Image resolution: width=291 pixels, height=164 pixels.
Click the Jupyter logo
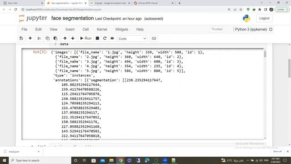click(x=33, y=18)
